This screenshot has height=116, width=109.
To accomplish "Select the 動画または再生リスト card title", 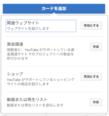I will 27,100.
